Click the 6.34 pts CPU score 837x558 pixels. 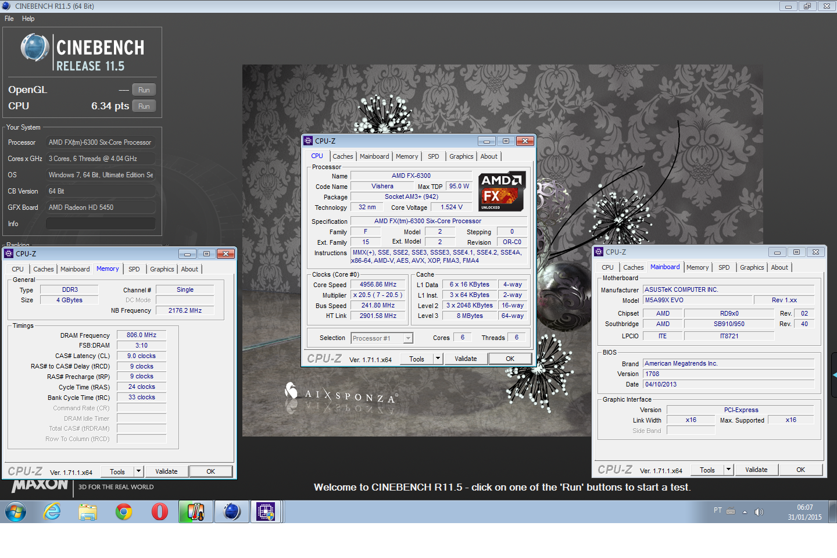(110, 106)
